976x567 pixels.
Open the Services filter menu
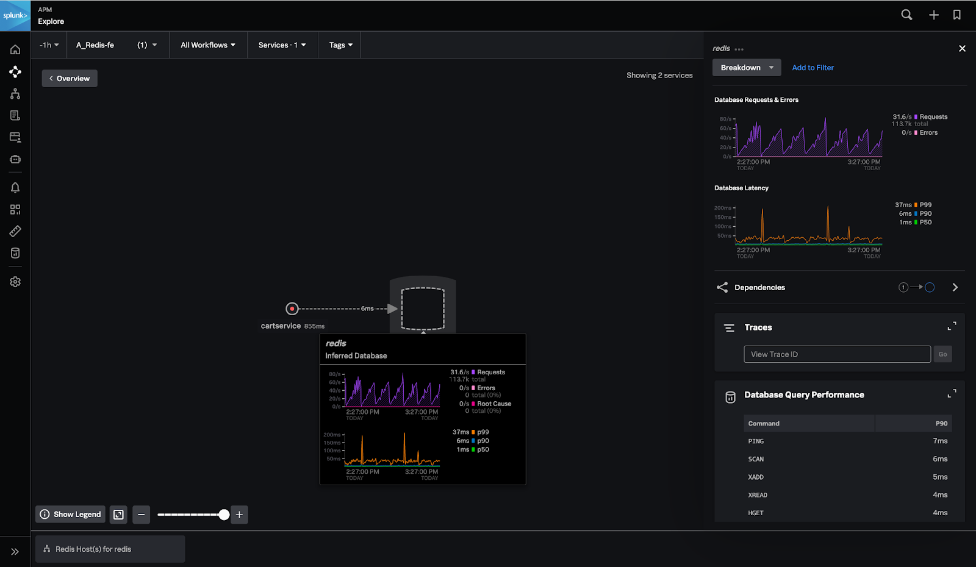[281, 45]
